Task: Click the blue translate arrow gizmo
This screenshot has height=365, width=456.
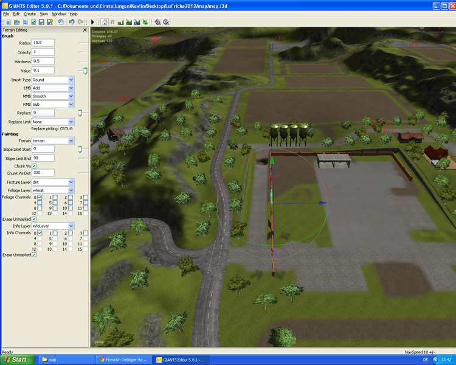Action: [322, 203]
